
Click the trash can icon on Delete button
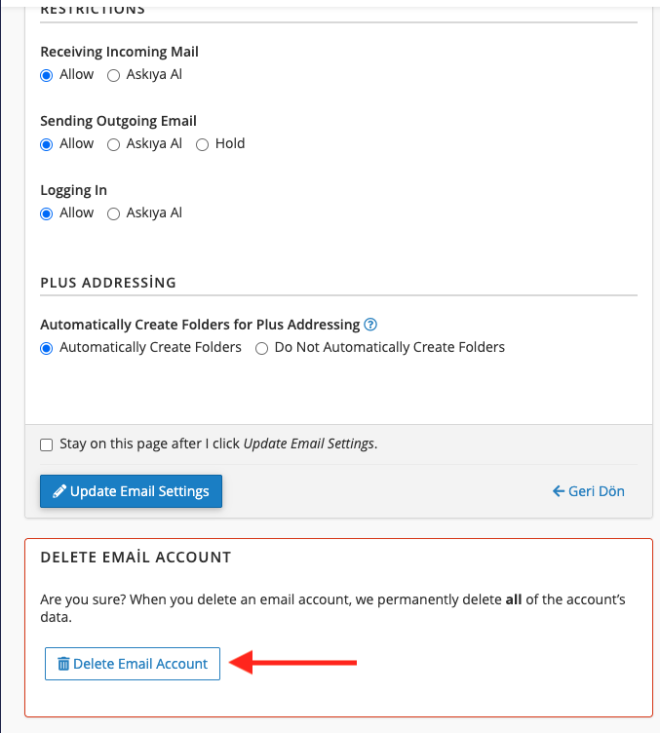tap(63, 664)
